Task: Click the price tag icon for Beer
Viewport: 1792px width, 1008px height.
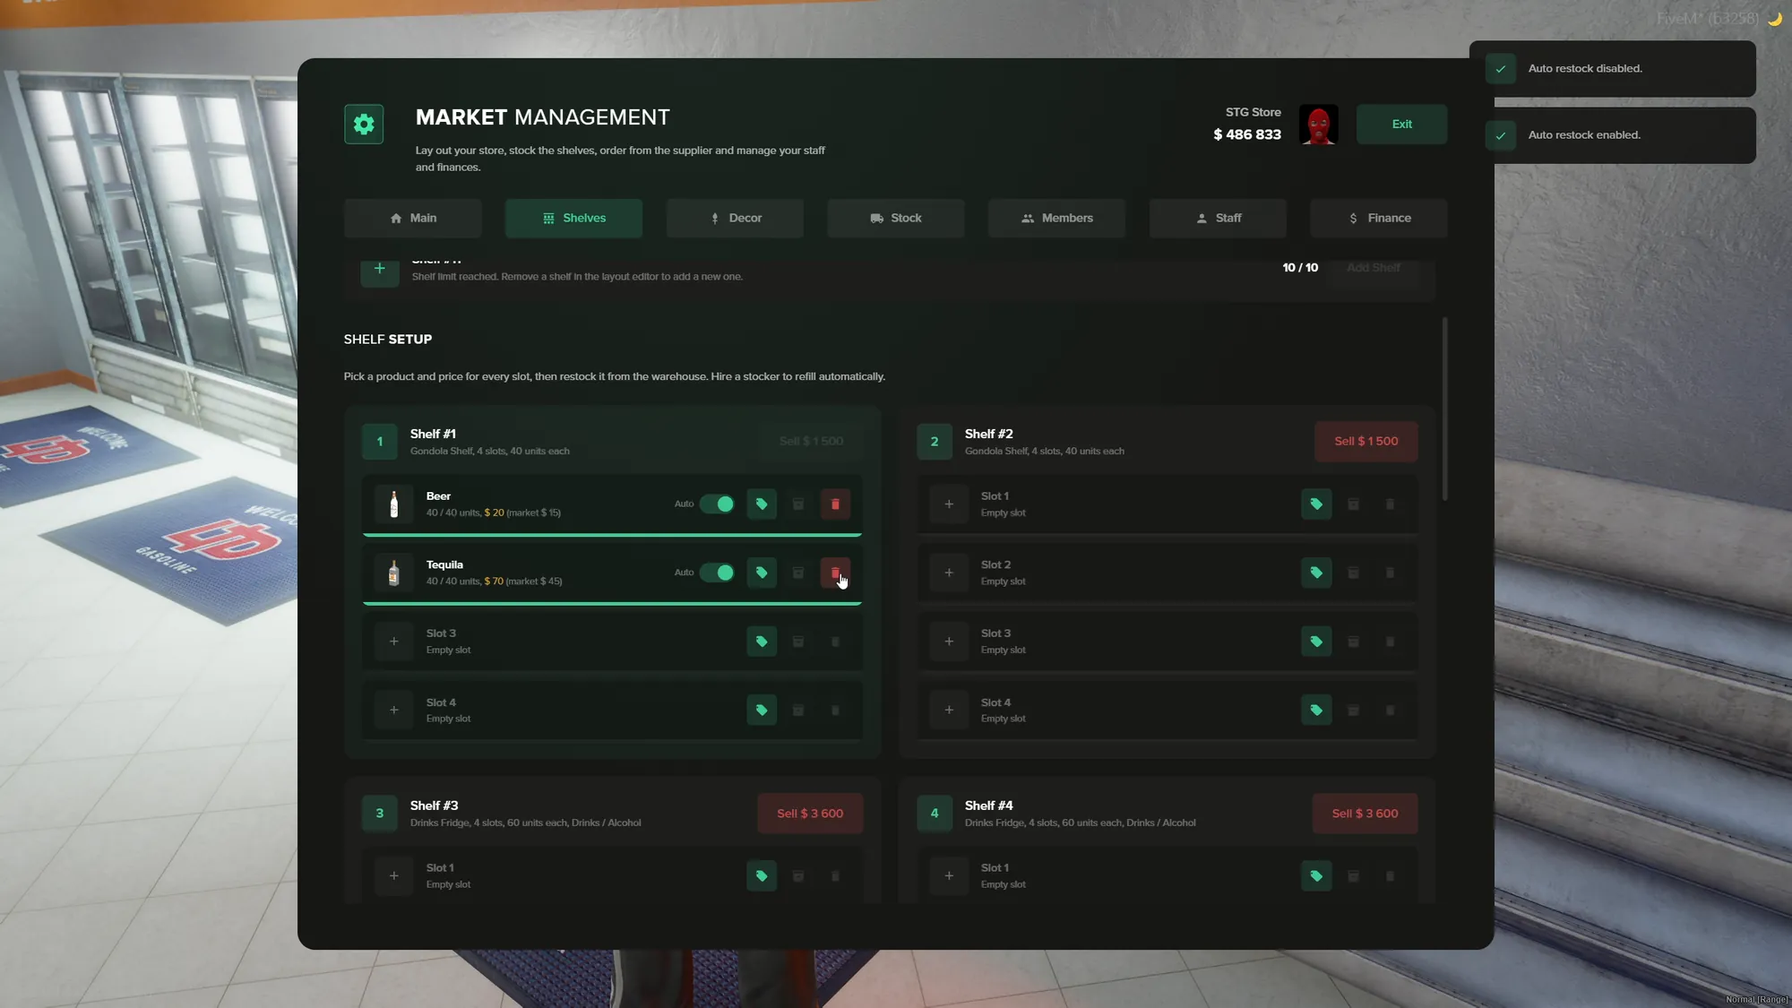Action: point(762,504)
